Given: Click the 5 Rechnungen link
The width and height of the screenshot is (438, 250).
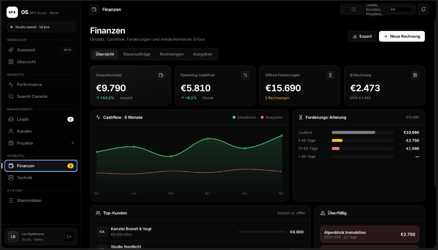Looking at the screenshot, I should 277,98.
